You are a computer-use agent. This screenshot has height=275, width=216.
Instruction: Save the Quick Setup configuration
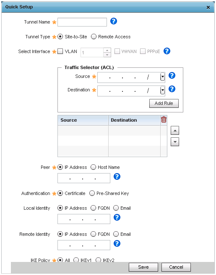click(143, 267)
